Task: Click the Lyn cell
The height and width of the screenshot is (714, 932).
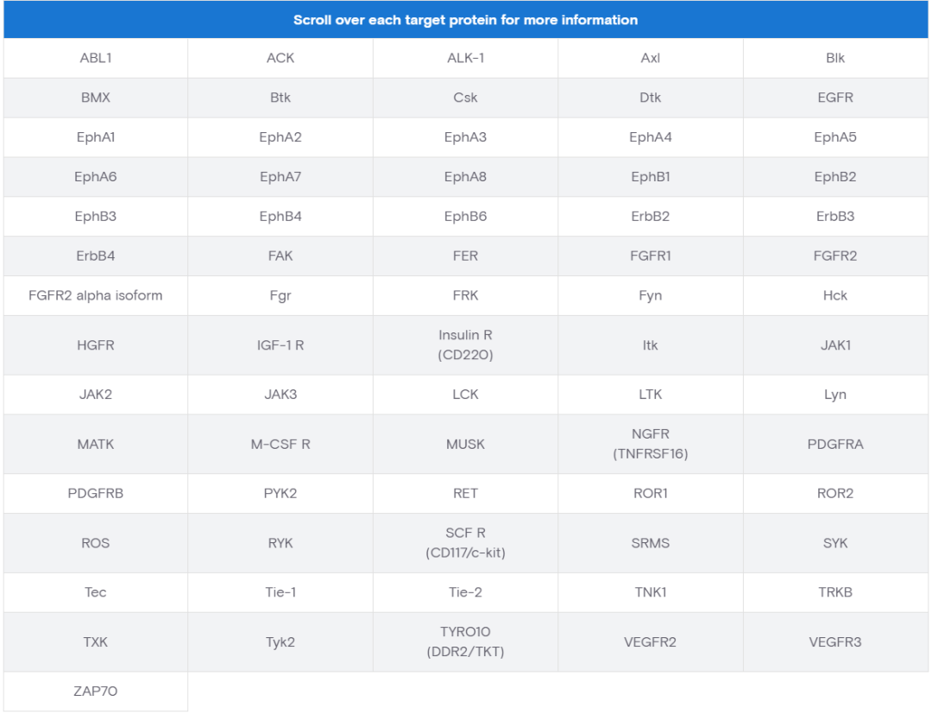Action: tap(835, 395)
